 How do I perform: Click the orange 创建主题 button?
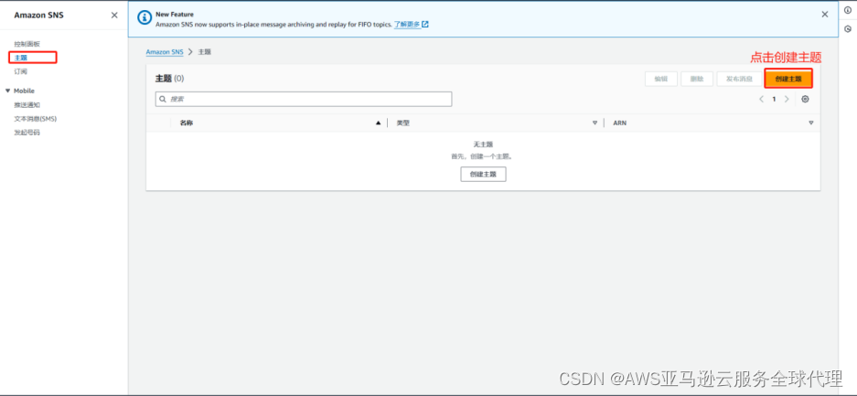pyautogui.click(x=788, y=79)
